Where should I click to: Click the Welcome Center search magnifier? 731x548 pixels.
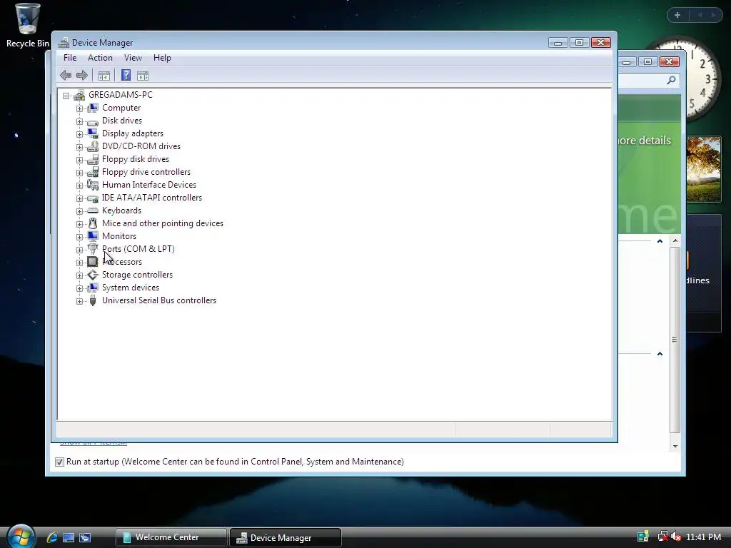tap(671, 80)
